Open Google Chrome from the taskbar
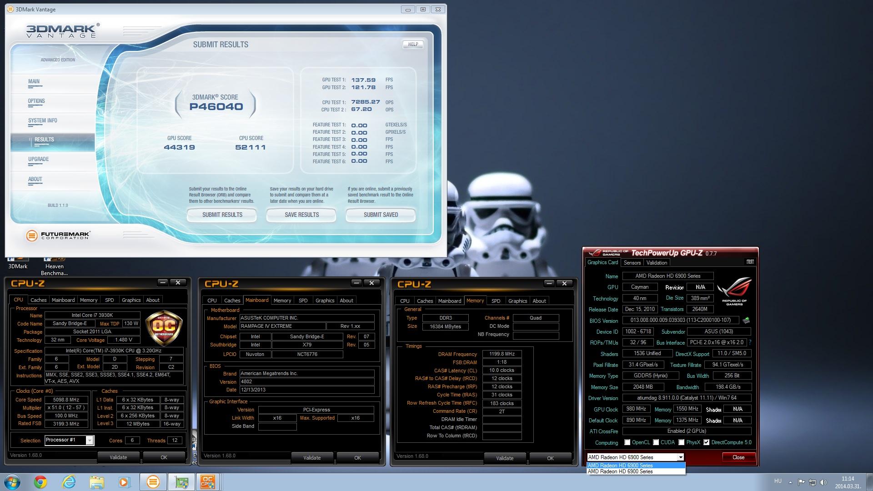 click(x=40, y=482)
